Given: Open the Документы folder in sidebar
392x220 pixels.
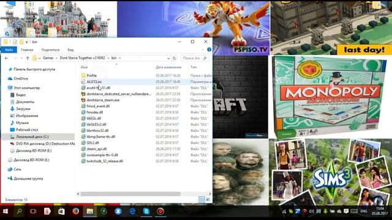Looking at the screenshot, I should (x=25, y=102).
